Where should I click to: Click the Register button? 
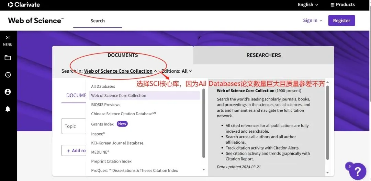pyautogui.click(x=341, y=21)
